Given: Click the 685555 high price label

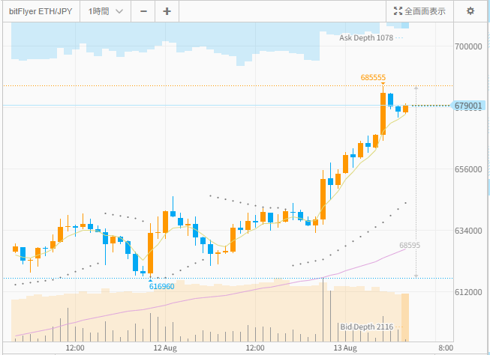Looking at the screenshot, I should 373,77.
